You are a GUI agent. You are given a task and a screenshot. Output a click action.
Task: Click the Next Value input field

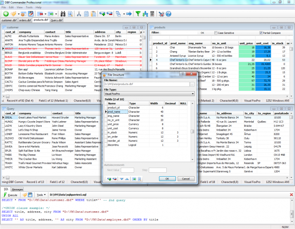127,170
